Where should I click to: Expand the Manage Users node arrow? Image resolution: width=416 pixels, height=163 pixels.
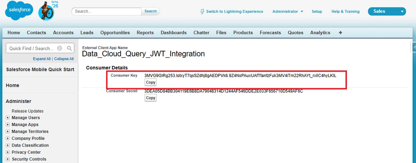click(8, 118)
